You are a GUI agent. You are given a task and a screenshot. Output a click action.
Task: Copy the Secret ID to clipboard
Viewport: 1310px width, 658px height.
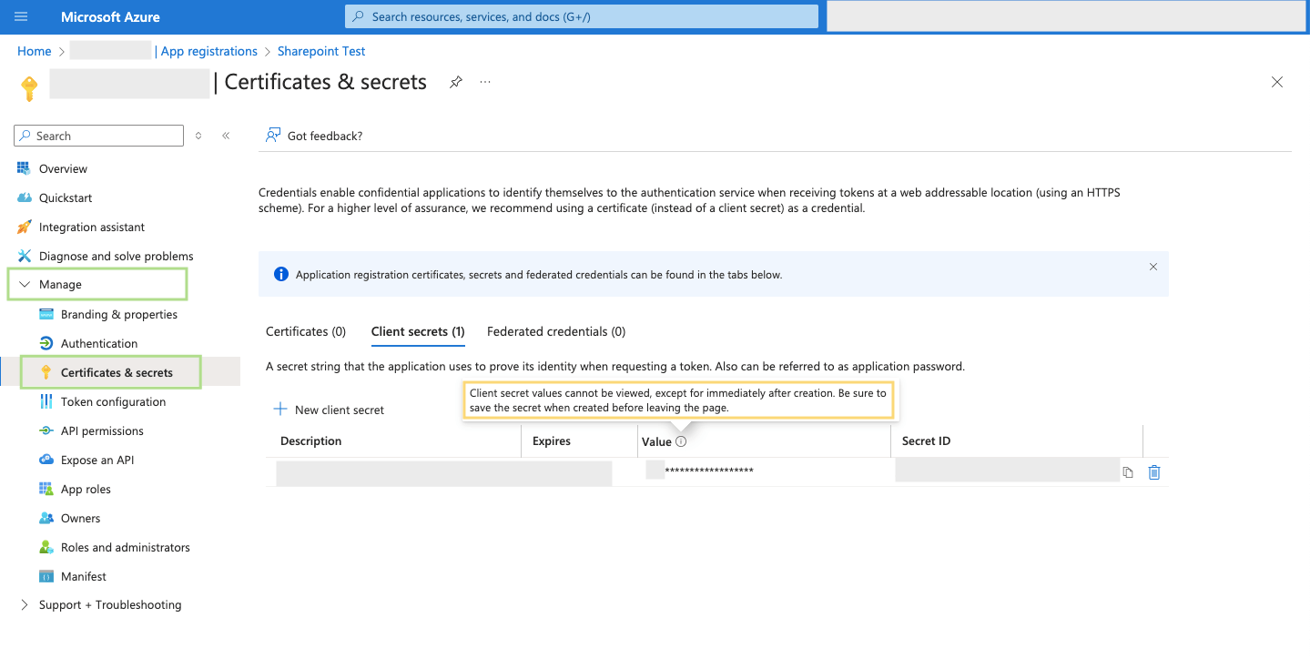pos(1128,472)
